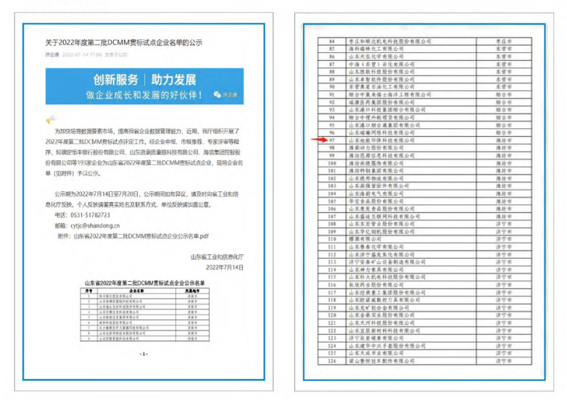Viewport: 567px width, 400px height.
Task: Select row 84 枣庄 company entry
Action: click(392, 41)
